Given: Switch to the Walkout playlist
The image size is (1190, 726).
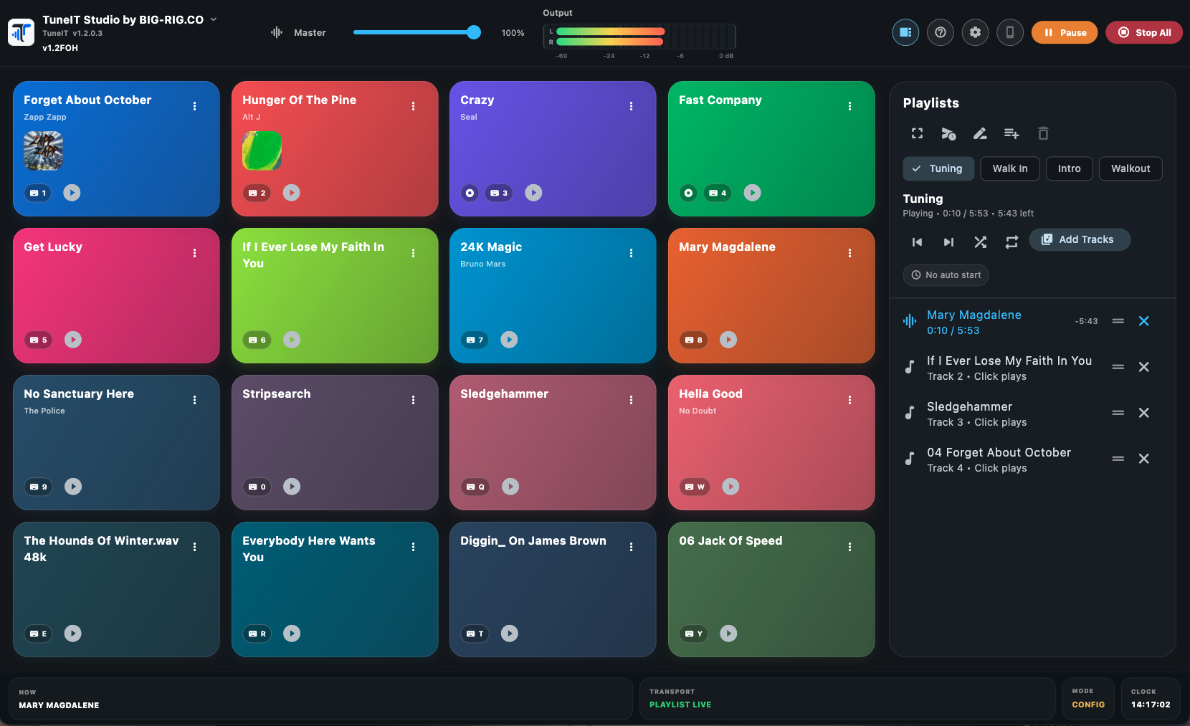Looking at the screenshot, I should (1130, 168).
